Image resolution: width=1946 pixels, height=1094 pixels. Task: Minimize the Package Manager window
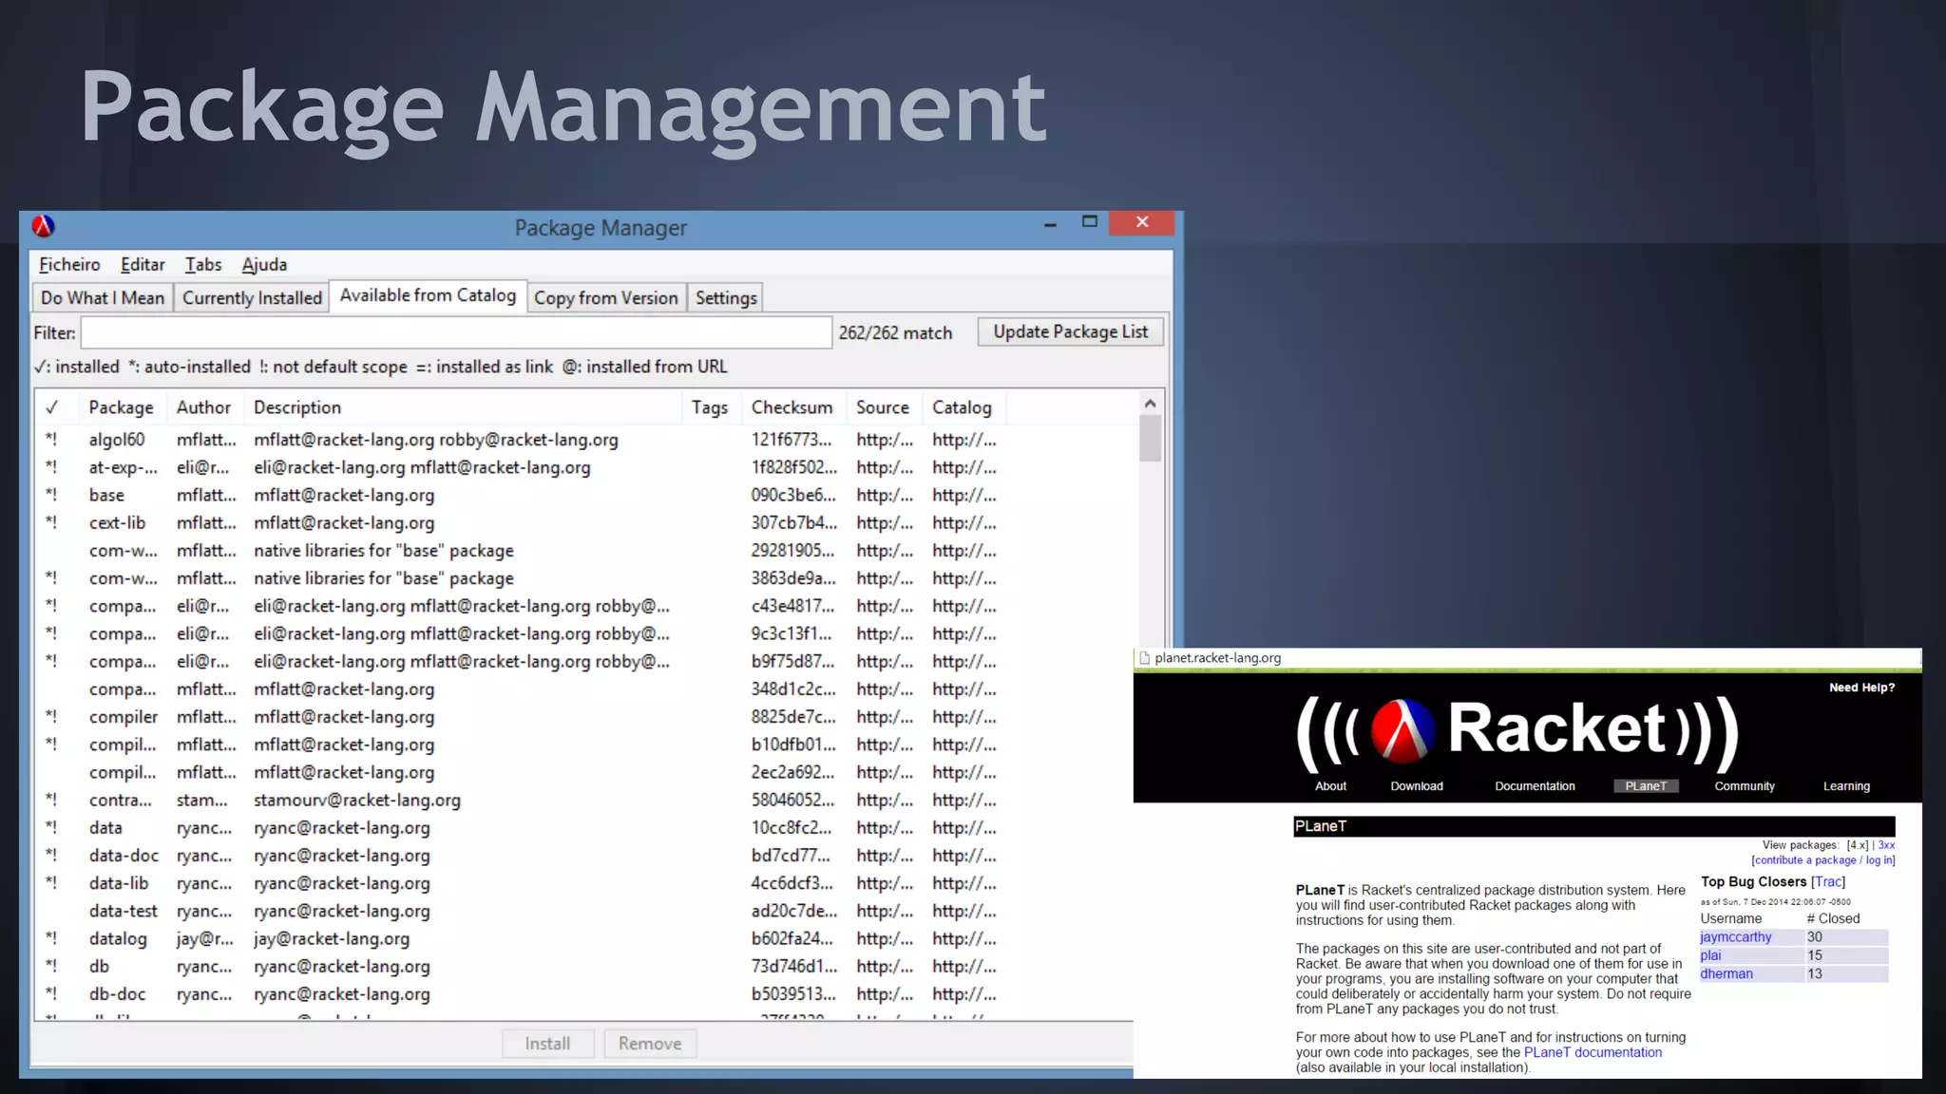[1050, 224]
